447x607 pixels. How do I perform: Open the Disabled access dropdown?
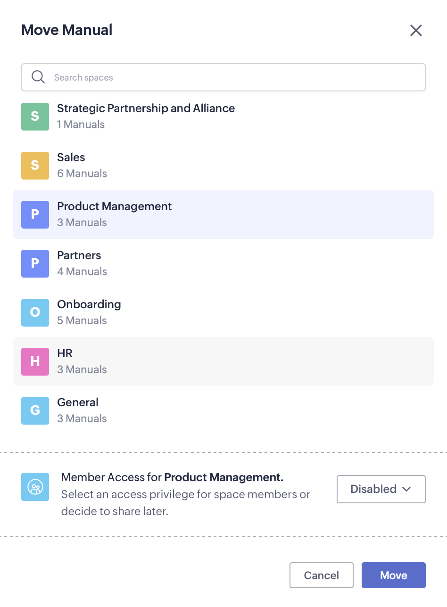[381, 489]
